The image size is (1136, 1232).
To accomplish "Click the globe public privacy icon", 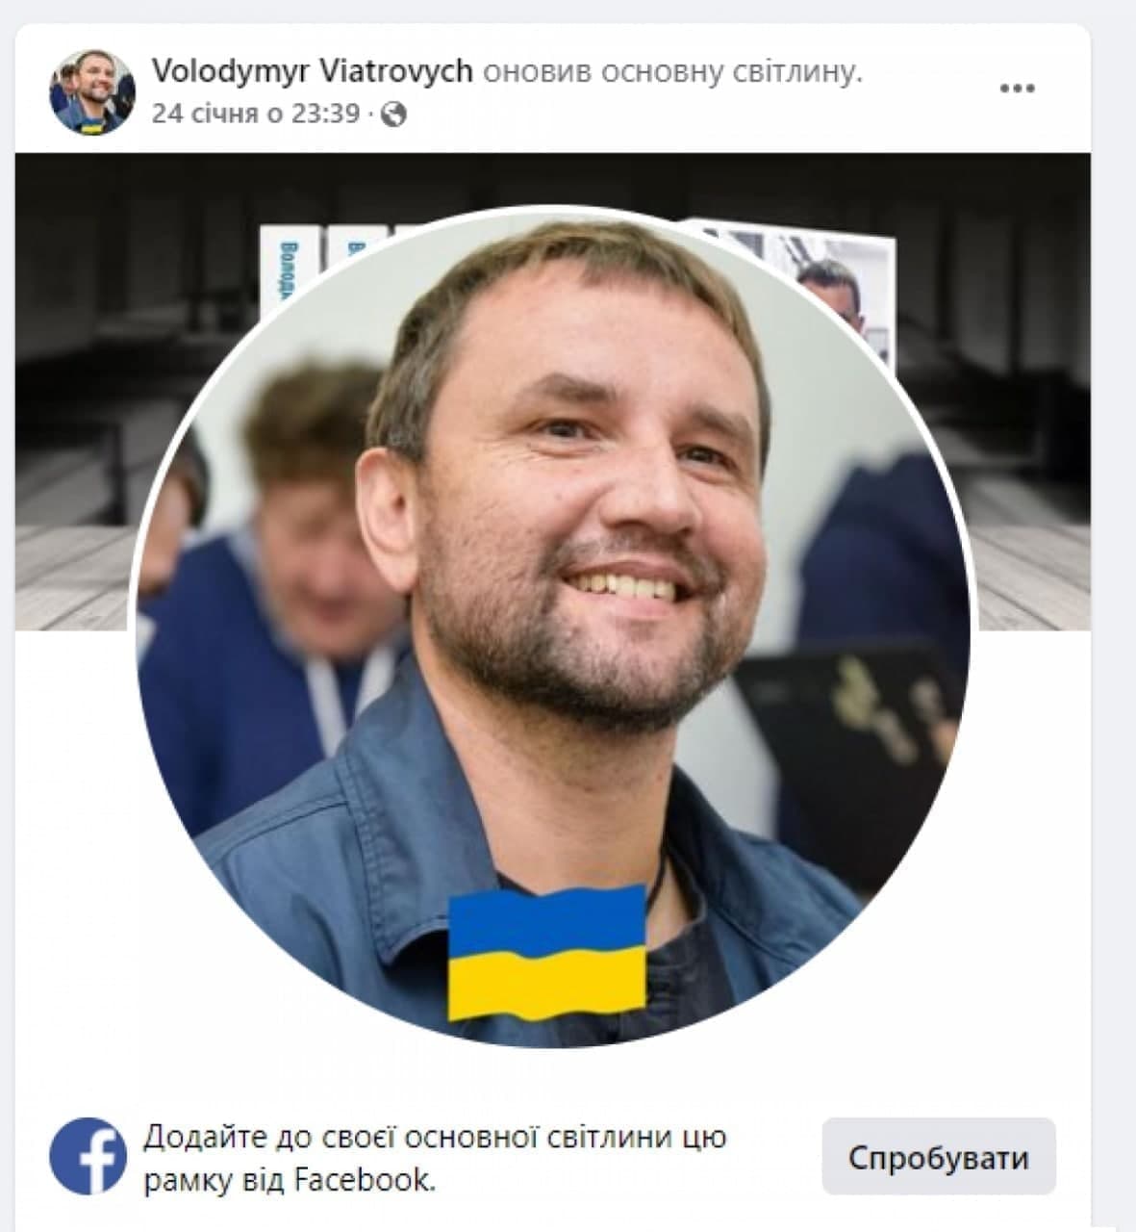I will pyautogui.click(x=394, y=115).
